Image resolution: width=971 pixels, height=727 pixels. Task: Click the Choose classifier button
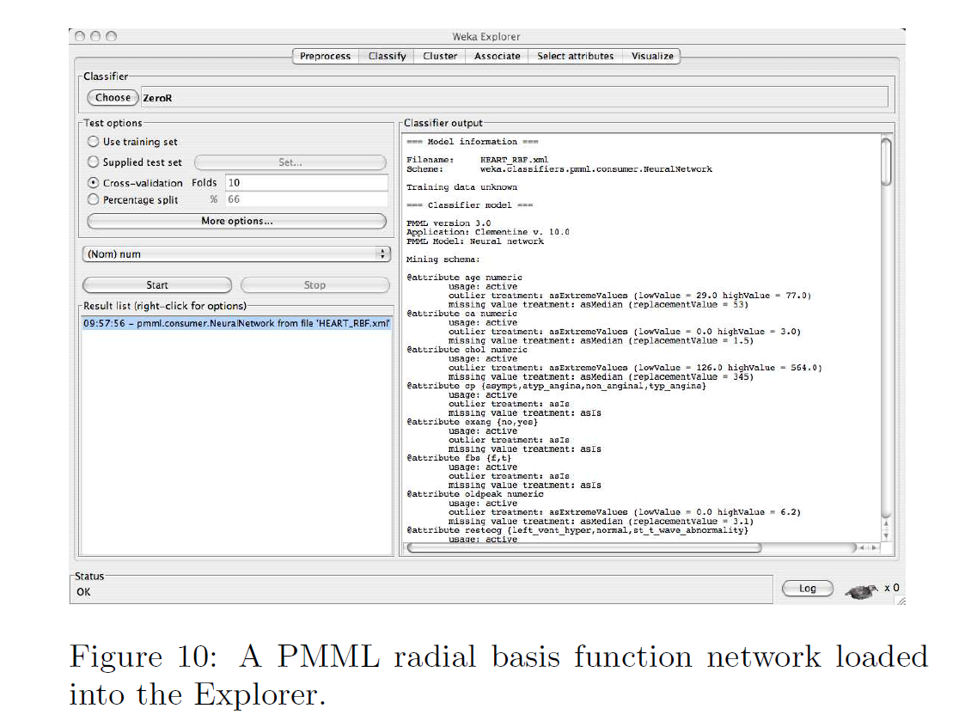pos(113,97)
